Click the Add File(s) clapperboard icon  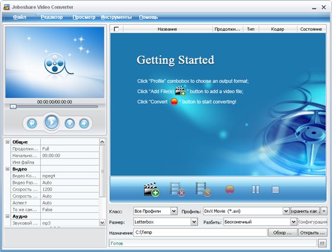(x=152, y=189)
